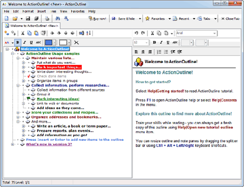The image size is (244, 187).
Task: Expand 'Store your collections and recipes' node
Action: click(18, 113)
